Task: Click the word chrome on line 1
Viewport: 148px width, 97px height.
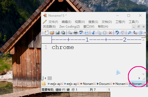Action: [63, 47]
